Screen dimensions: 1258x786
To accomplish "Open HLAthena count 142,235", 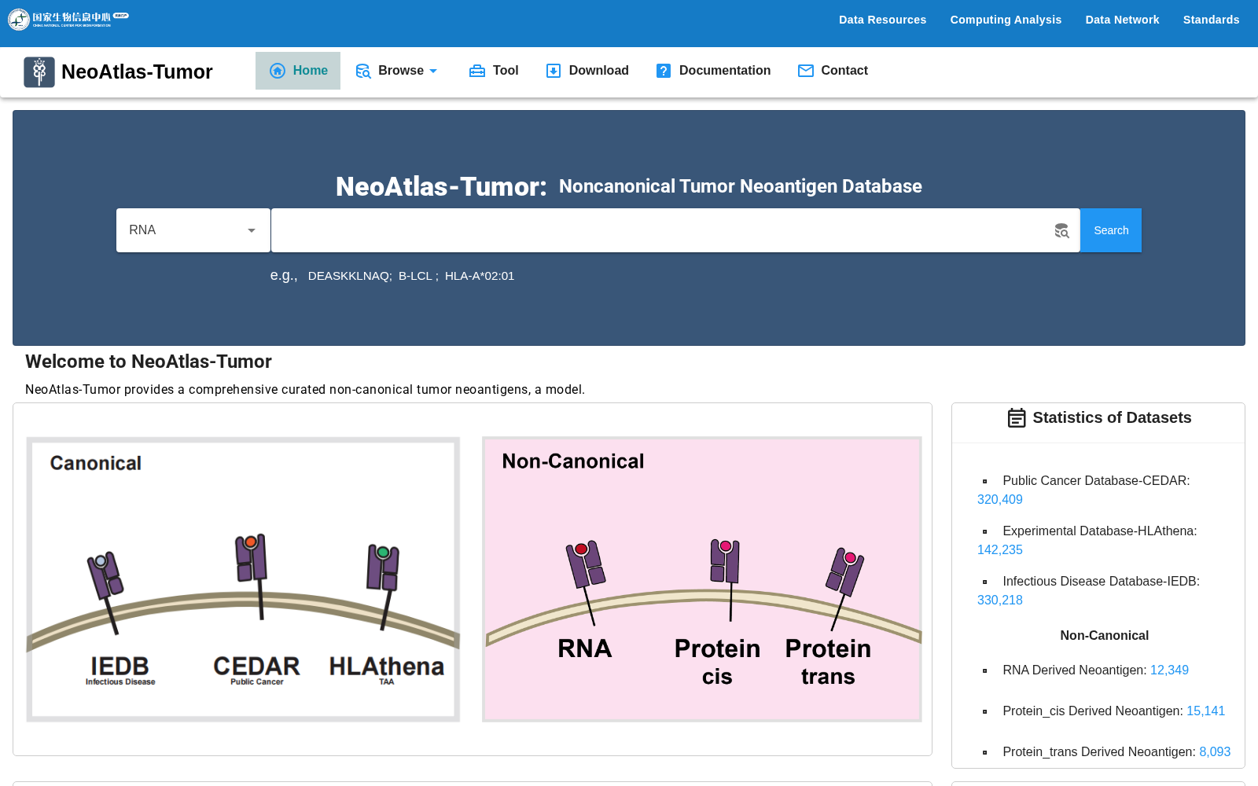I will (1000, 550).
